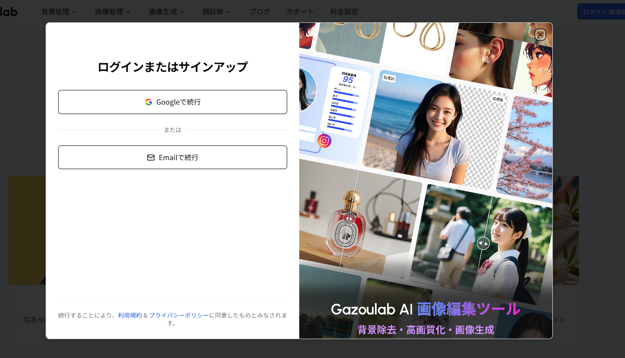Image resolution: width=625 pixels, height=358 pixels.
Task: Open the サポート menu item
Action: click(300, 12)
